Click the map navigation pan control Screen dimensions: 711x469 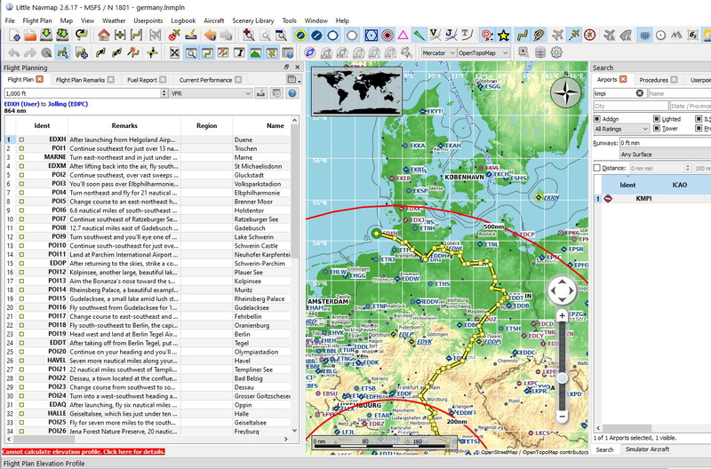(x=562, y=290)
